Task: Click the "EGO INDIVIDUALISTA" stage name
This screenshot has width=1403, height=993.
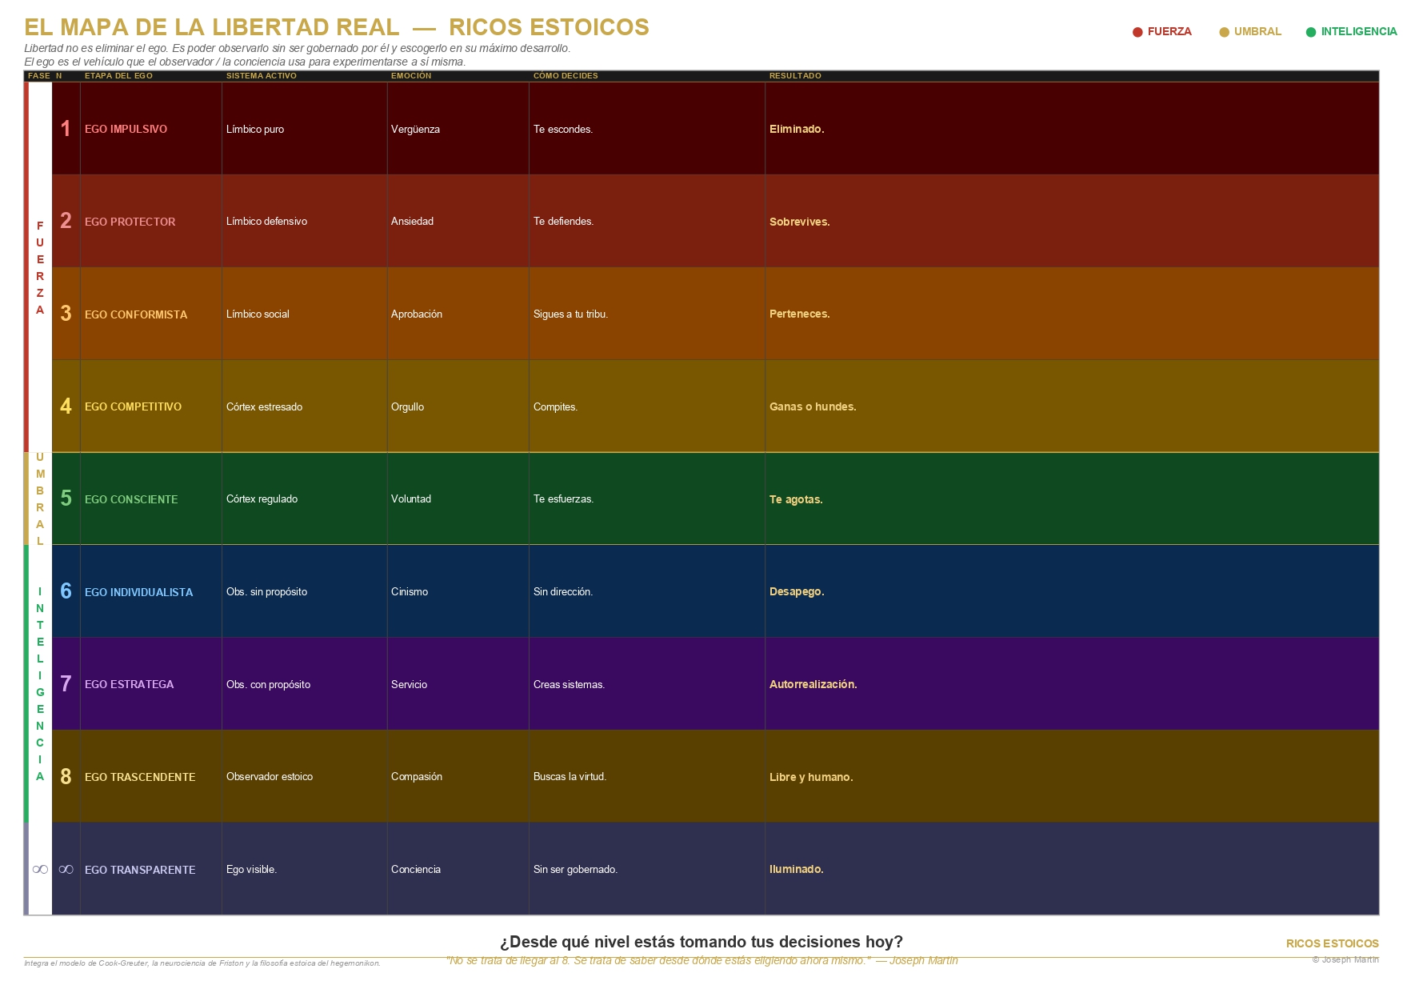Action: pyautogui.click(x=138, y=592)
